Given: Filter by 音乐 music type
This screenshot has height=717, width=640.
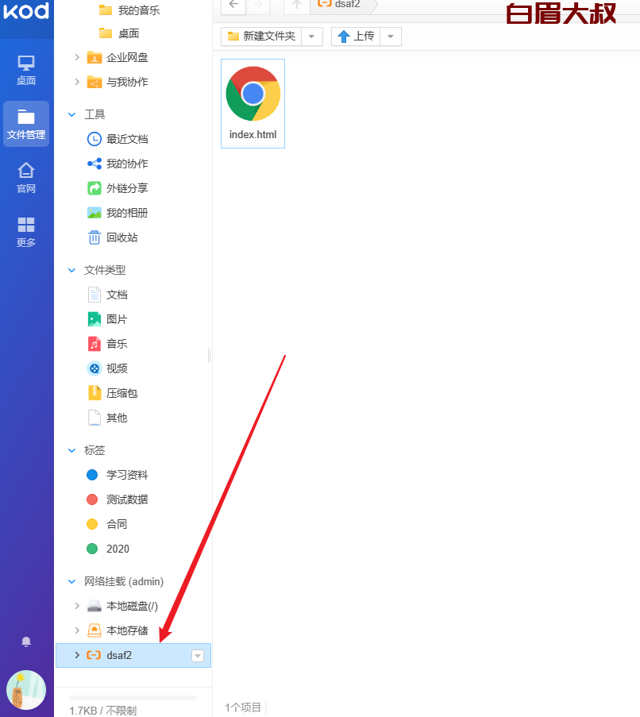Looking at the screenshot, I should pyautogui.click(x=117, y=345).
